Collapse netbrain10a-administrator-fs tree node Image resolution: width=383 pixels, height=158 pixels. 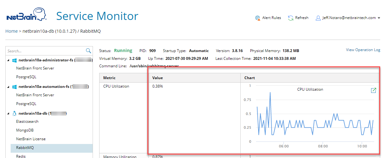pos(9,60)
